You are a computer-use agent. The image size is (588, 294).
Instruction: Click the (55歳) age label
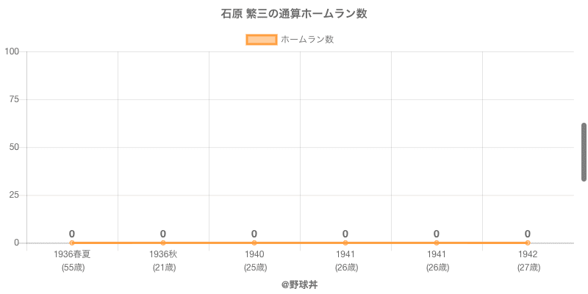(x=72, y=268)
